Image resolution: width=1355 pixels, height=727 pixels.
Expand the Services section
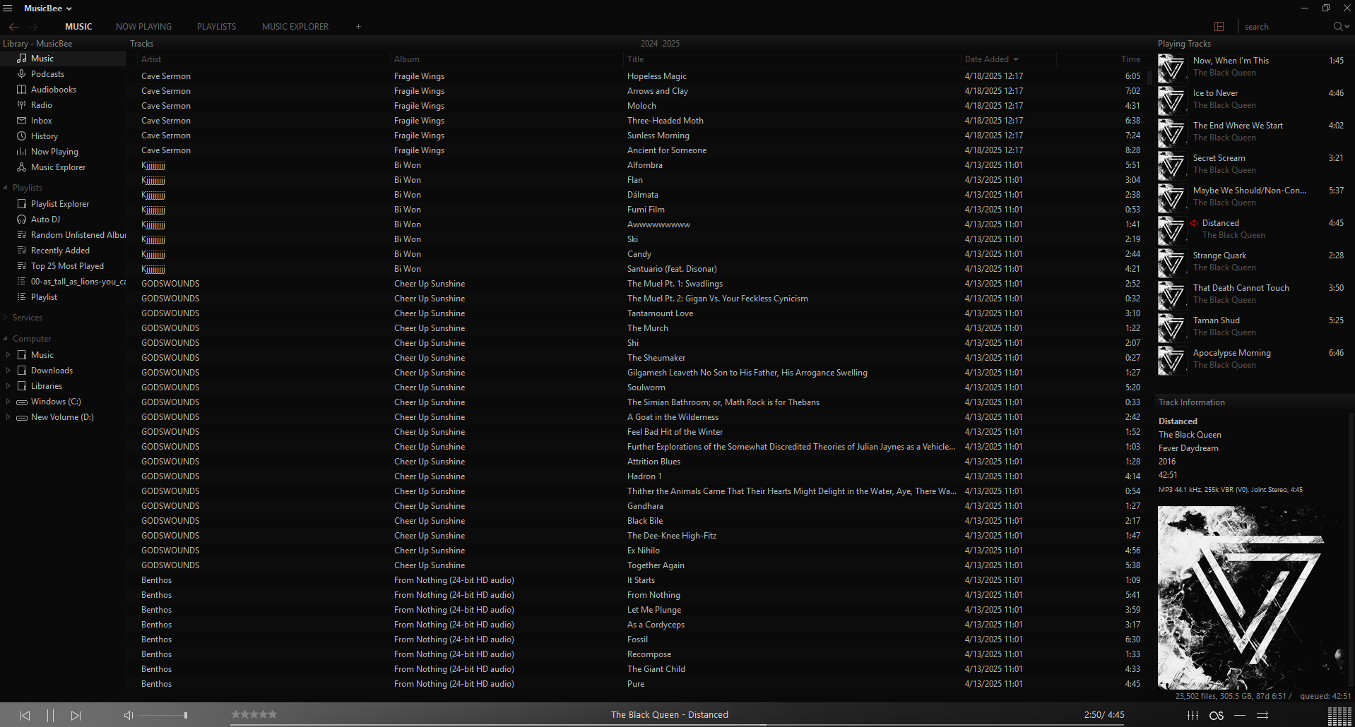(6, 318)
